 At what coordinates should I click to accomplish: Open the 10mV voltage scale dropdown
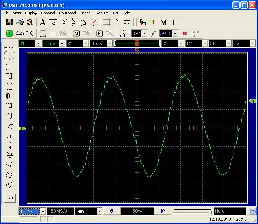coord(62,44)
